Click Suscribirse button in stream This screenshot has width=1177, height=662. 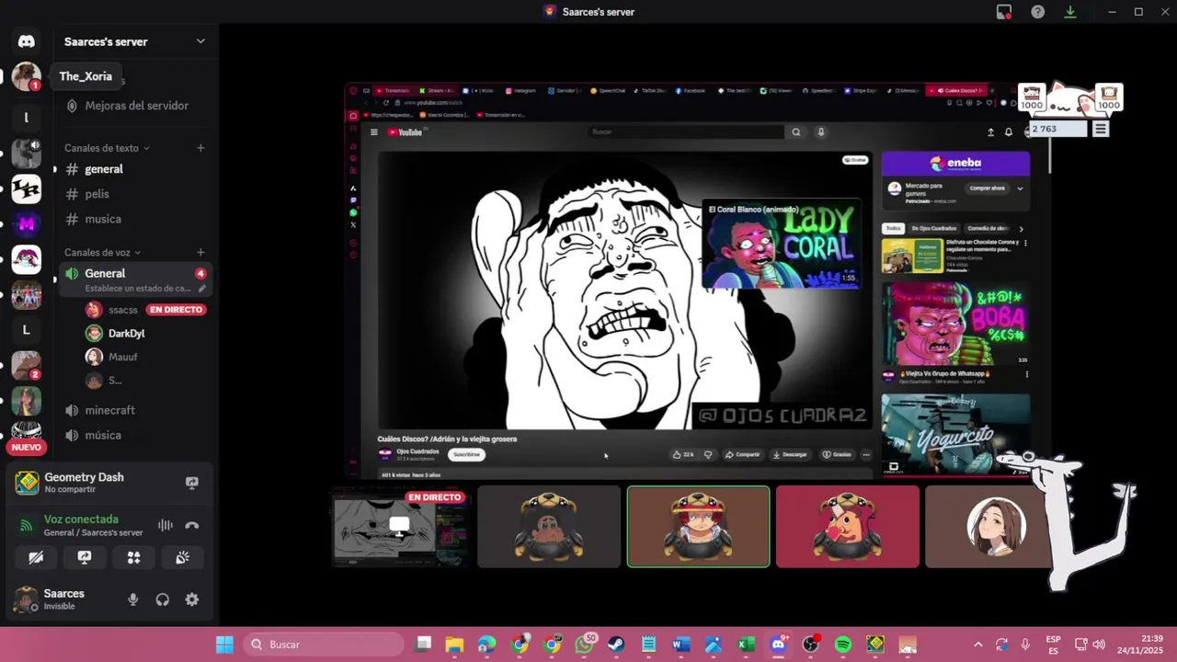[x=466, y=454]
